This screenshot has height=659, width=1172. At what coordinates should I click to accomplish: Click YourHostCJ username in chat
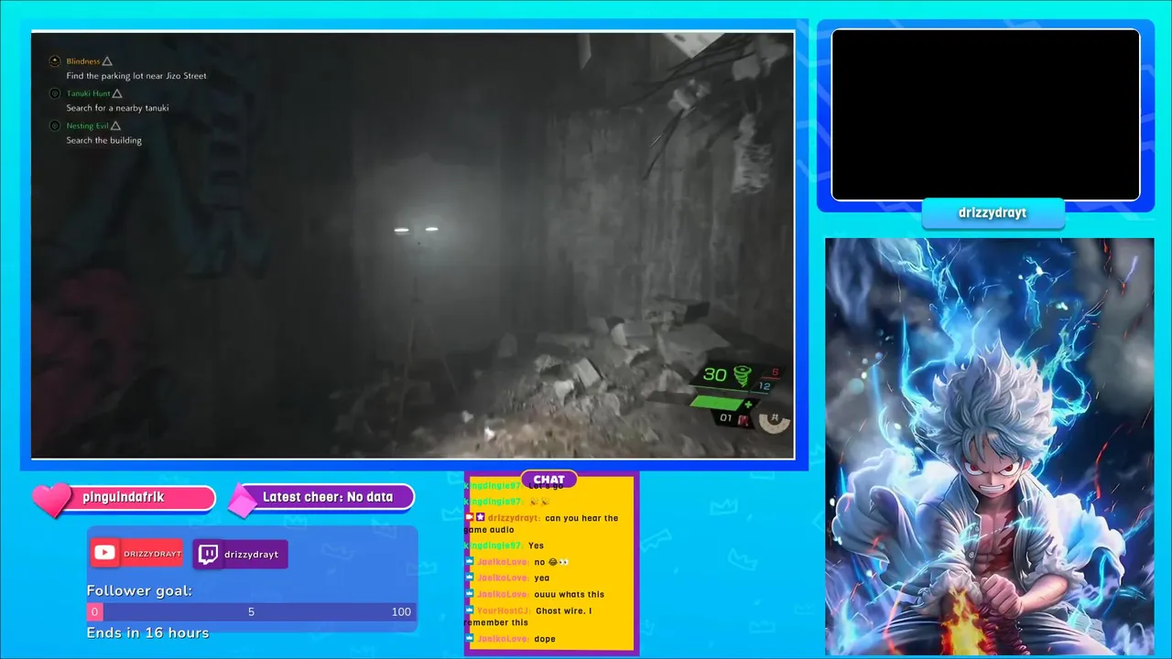(x=504, y=610)
